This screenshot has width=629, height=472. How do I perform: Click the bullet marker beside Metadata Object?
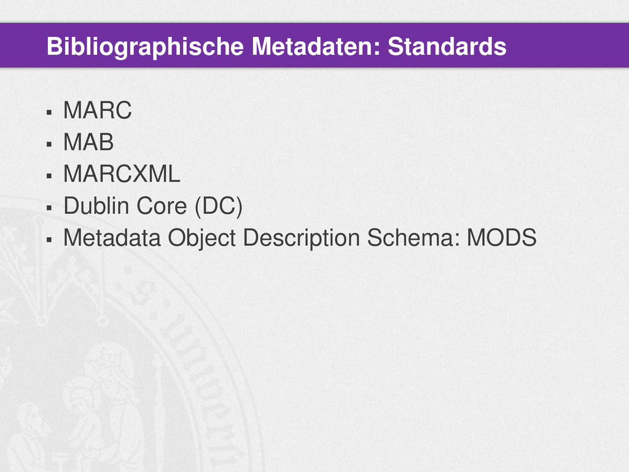click(x=49, y=240)
